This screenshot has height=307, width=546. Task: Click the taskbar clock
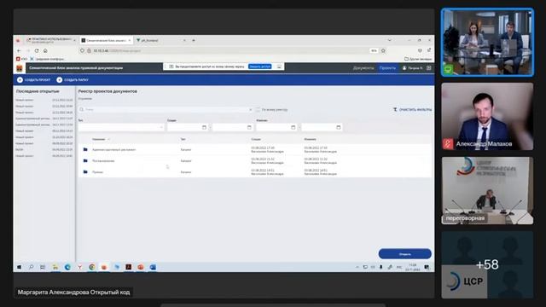(x=413, y=267)
